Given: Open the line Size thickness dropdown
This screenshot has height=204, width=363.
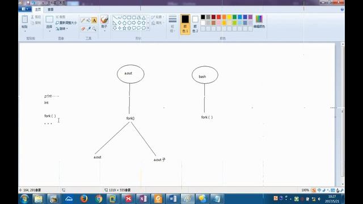Looking at the screenshot, I should click(x=172, y=24).
